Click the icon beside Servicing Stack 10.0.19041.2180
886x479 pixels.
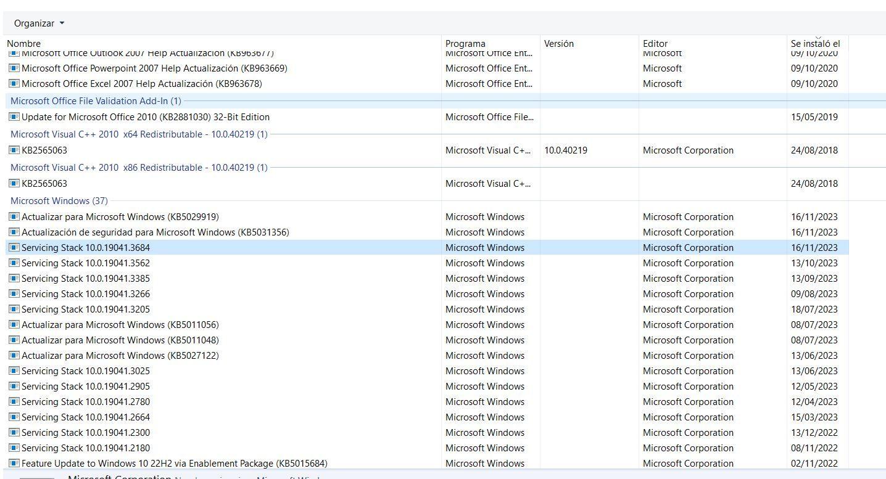tap(14, 448)
